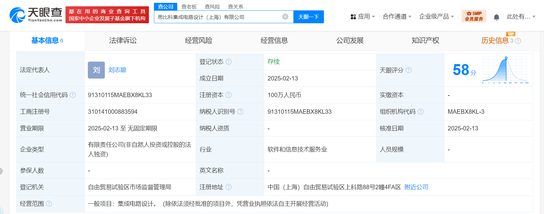544x214 pixels.
Task: Clear the search box text
Action: pos(285,17)
